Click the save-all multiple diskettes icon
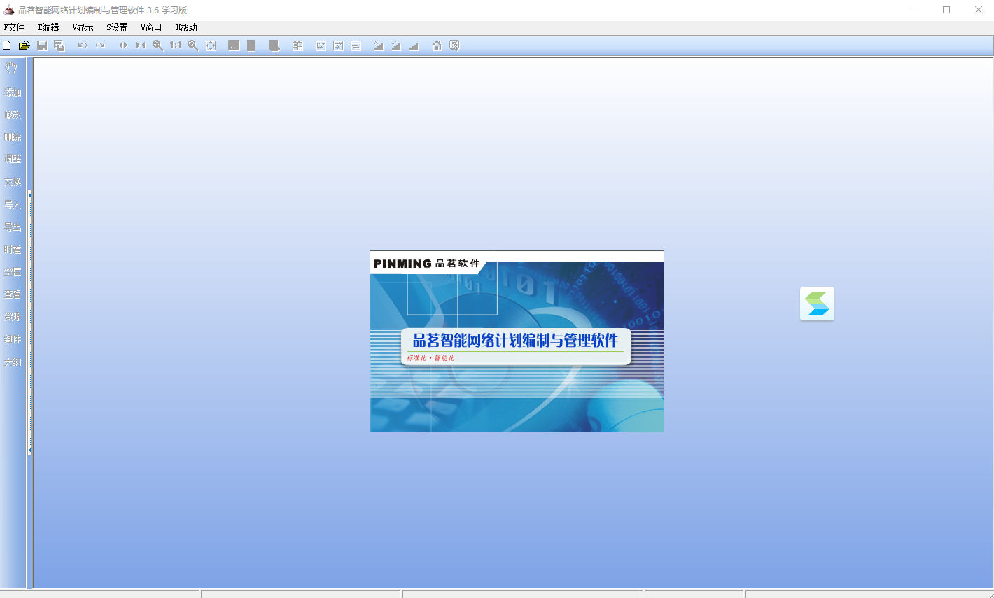994x598 pixels. click(x=59, y=45)
